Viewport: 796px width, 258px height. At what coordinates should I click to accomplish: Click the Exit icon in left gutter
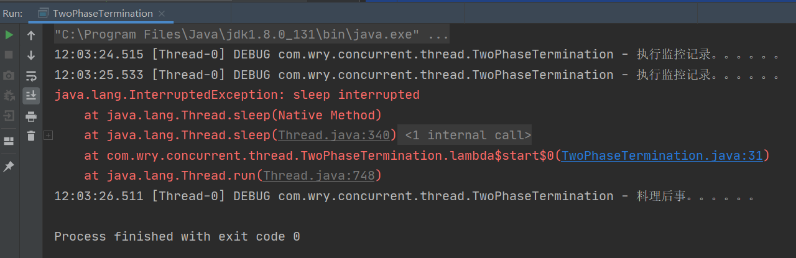9,116
